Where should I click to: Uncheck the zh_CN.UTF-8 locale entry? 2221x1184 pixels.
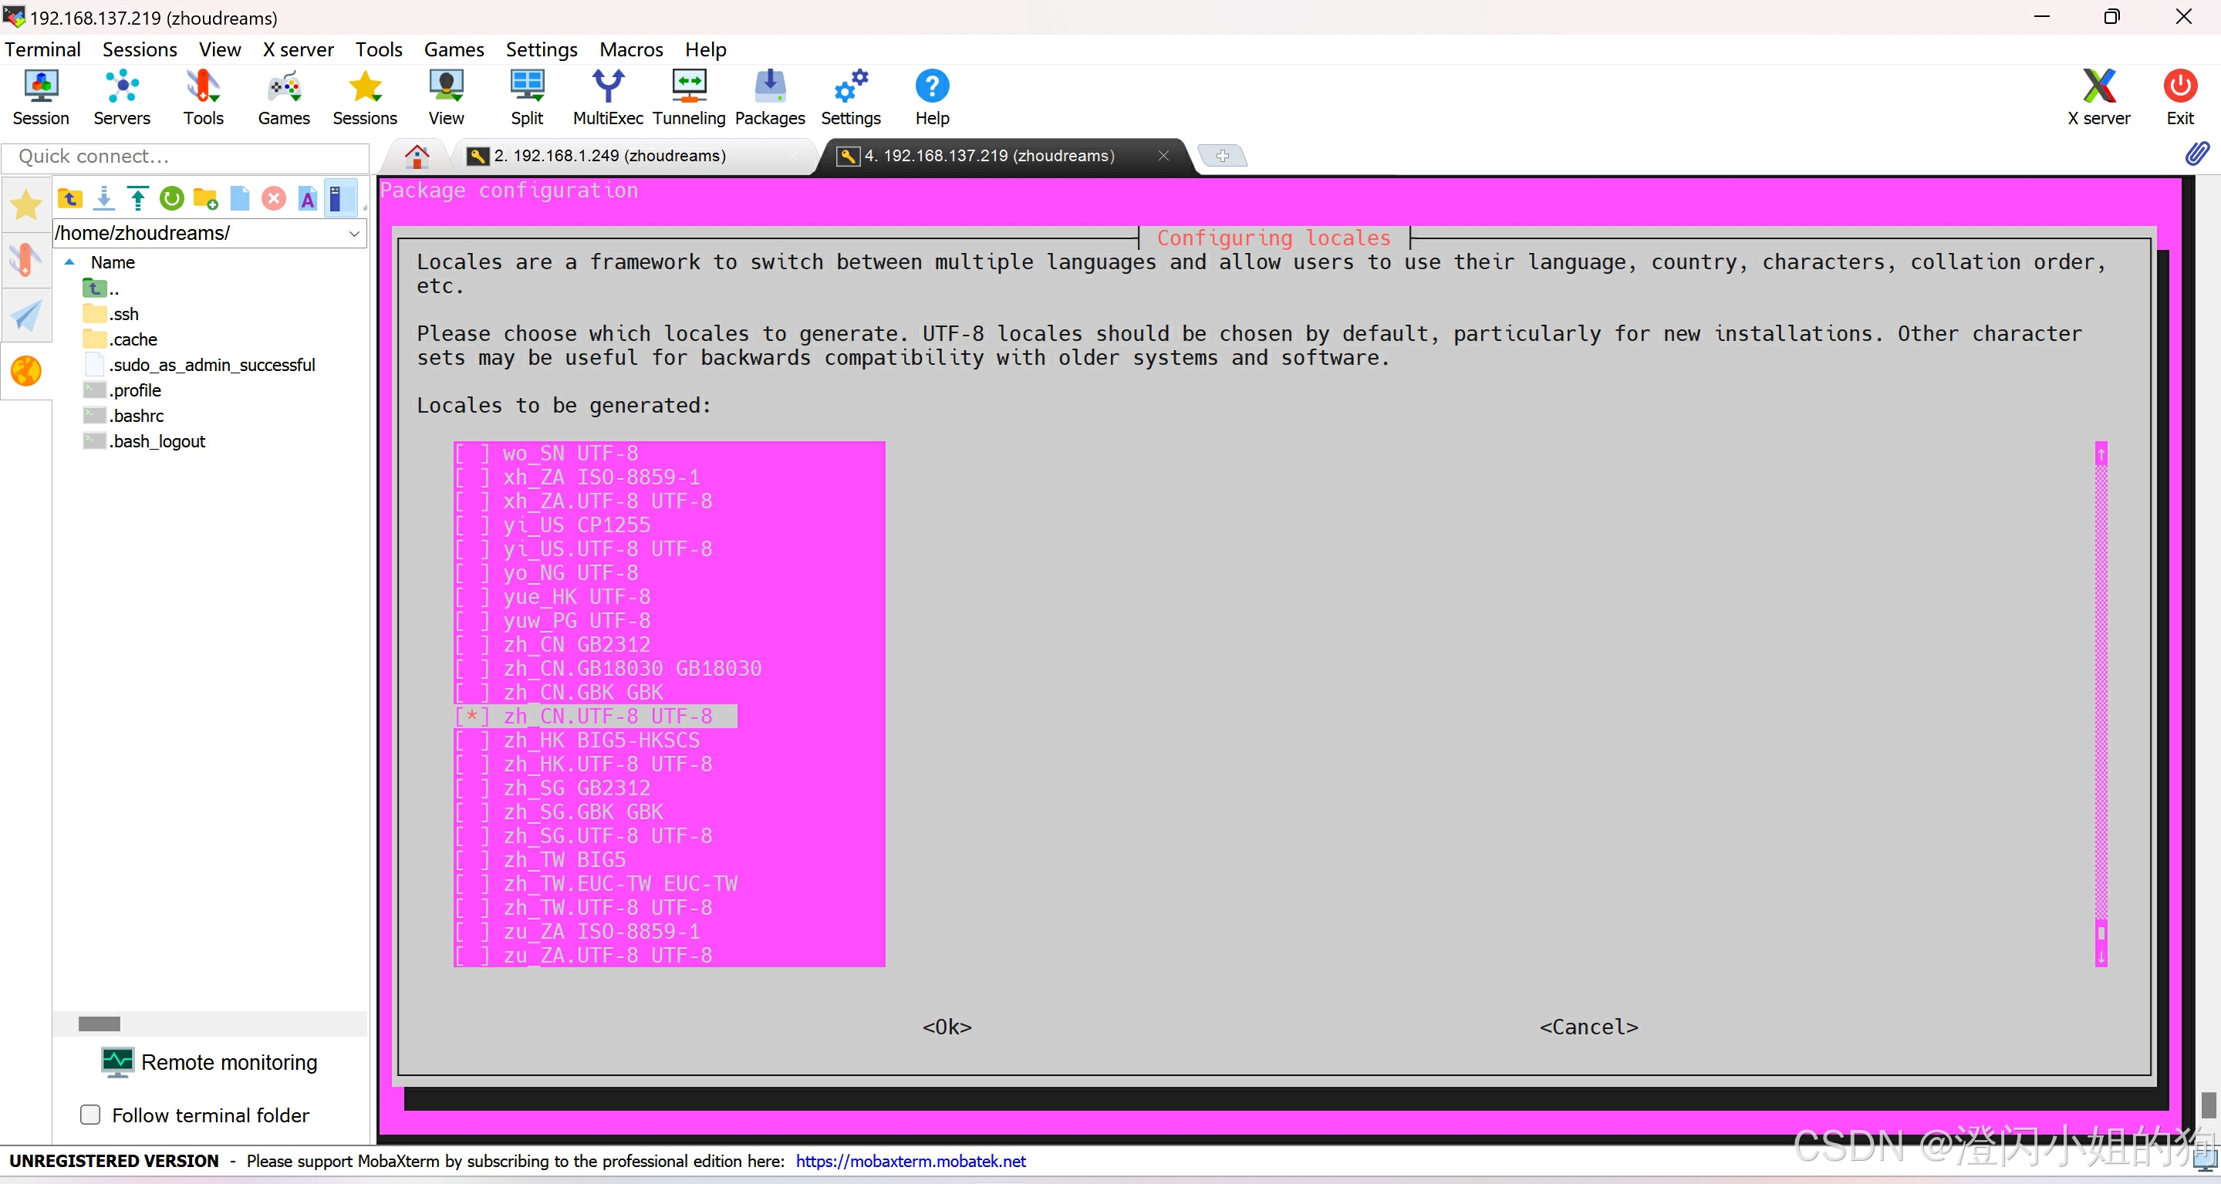click(x=471, y=716)
